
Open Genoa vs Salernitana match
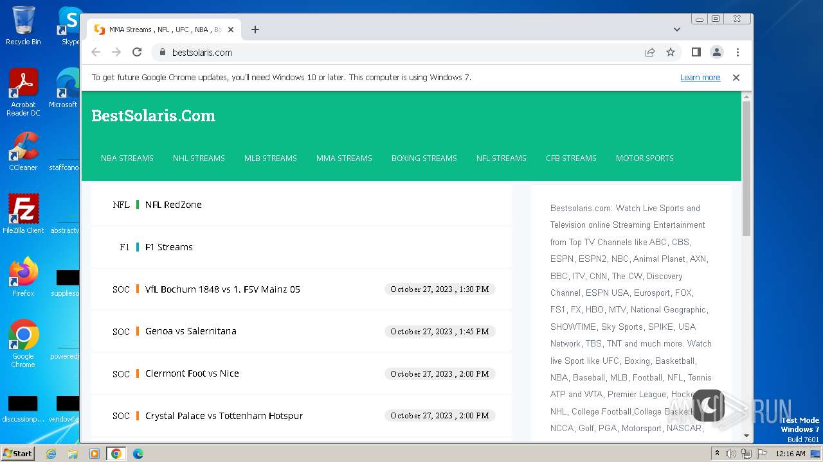tap(191, 331)
